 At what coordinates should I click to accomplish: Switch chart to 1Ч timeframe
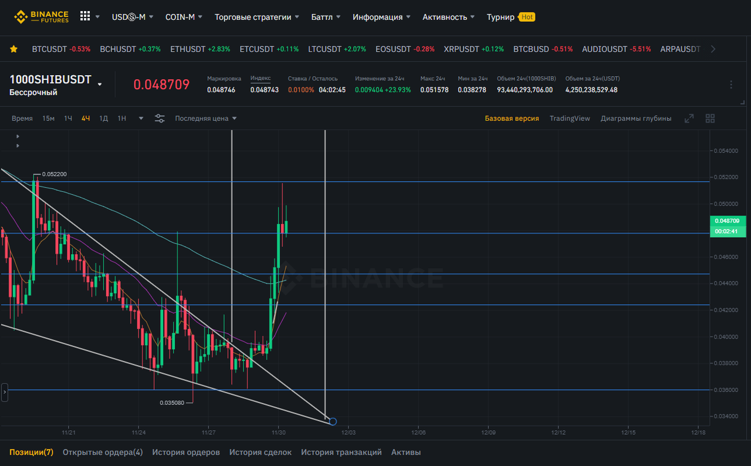coord(68,119)
